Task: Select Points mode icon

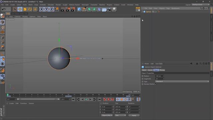Action: (2, 37)
